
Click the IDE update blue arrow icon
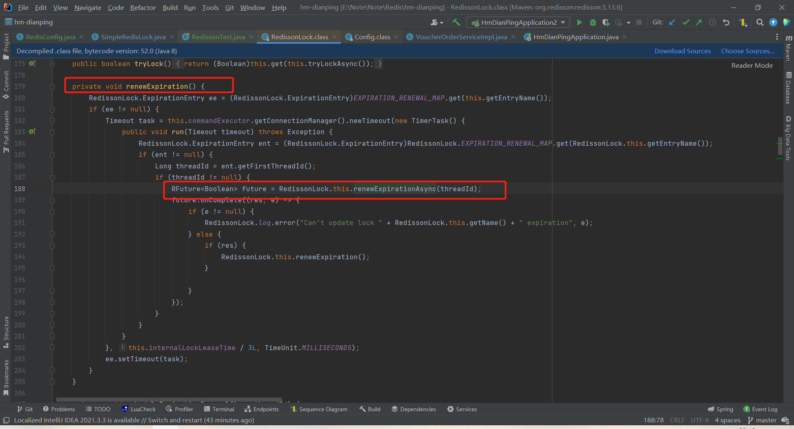point(773,22)
